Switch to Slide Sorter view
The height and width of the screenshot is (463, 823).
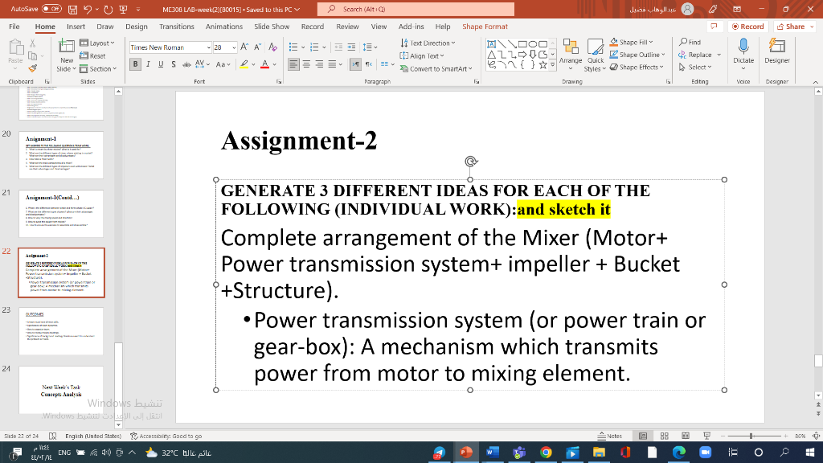[665, 434]
